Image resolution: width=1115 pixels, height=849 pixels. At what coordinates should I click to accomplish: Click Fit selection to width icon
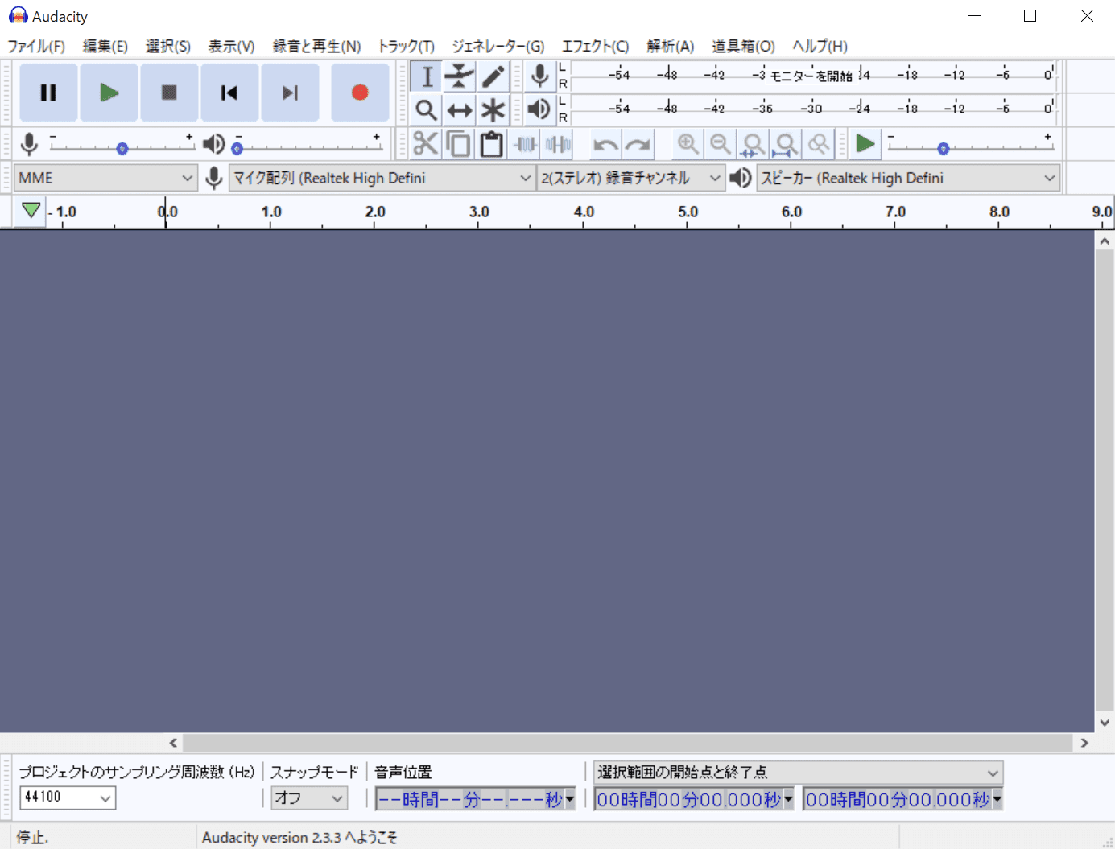753,144
